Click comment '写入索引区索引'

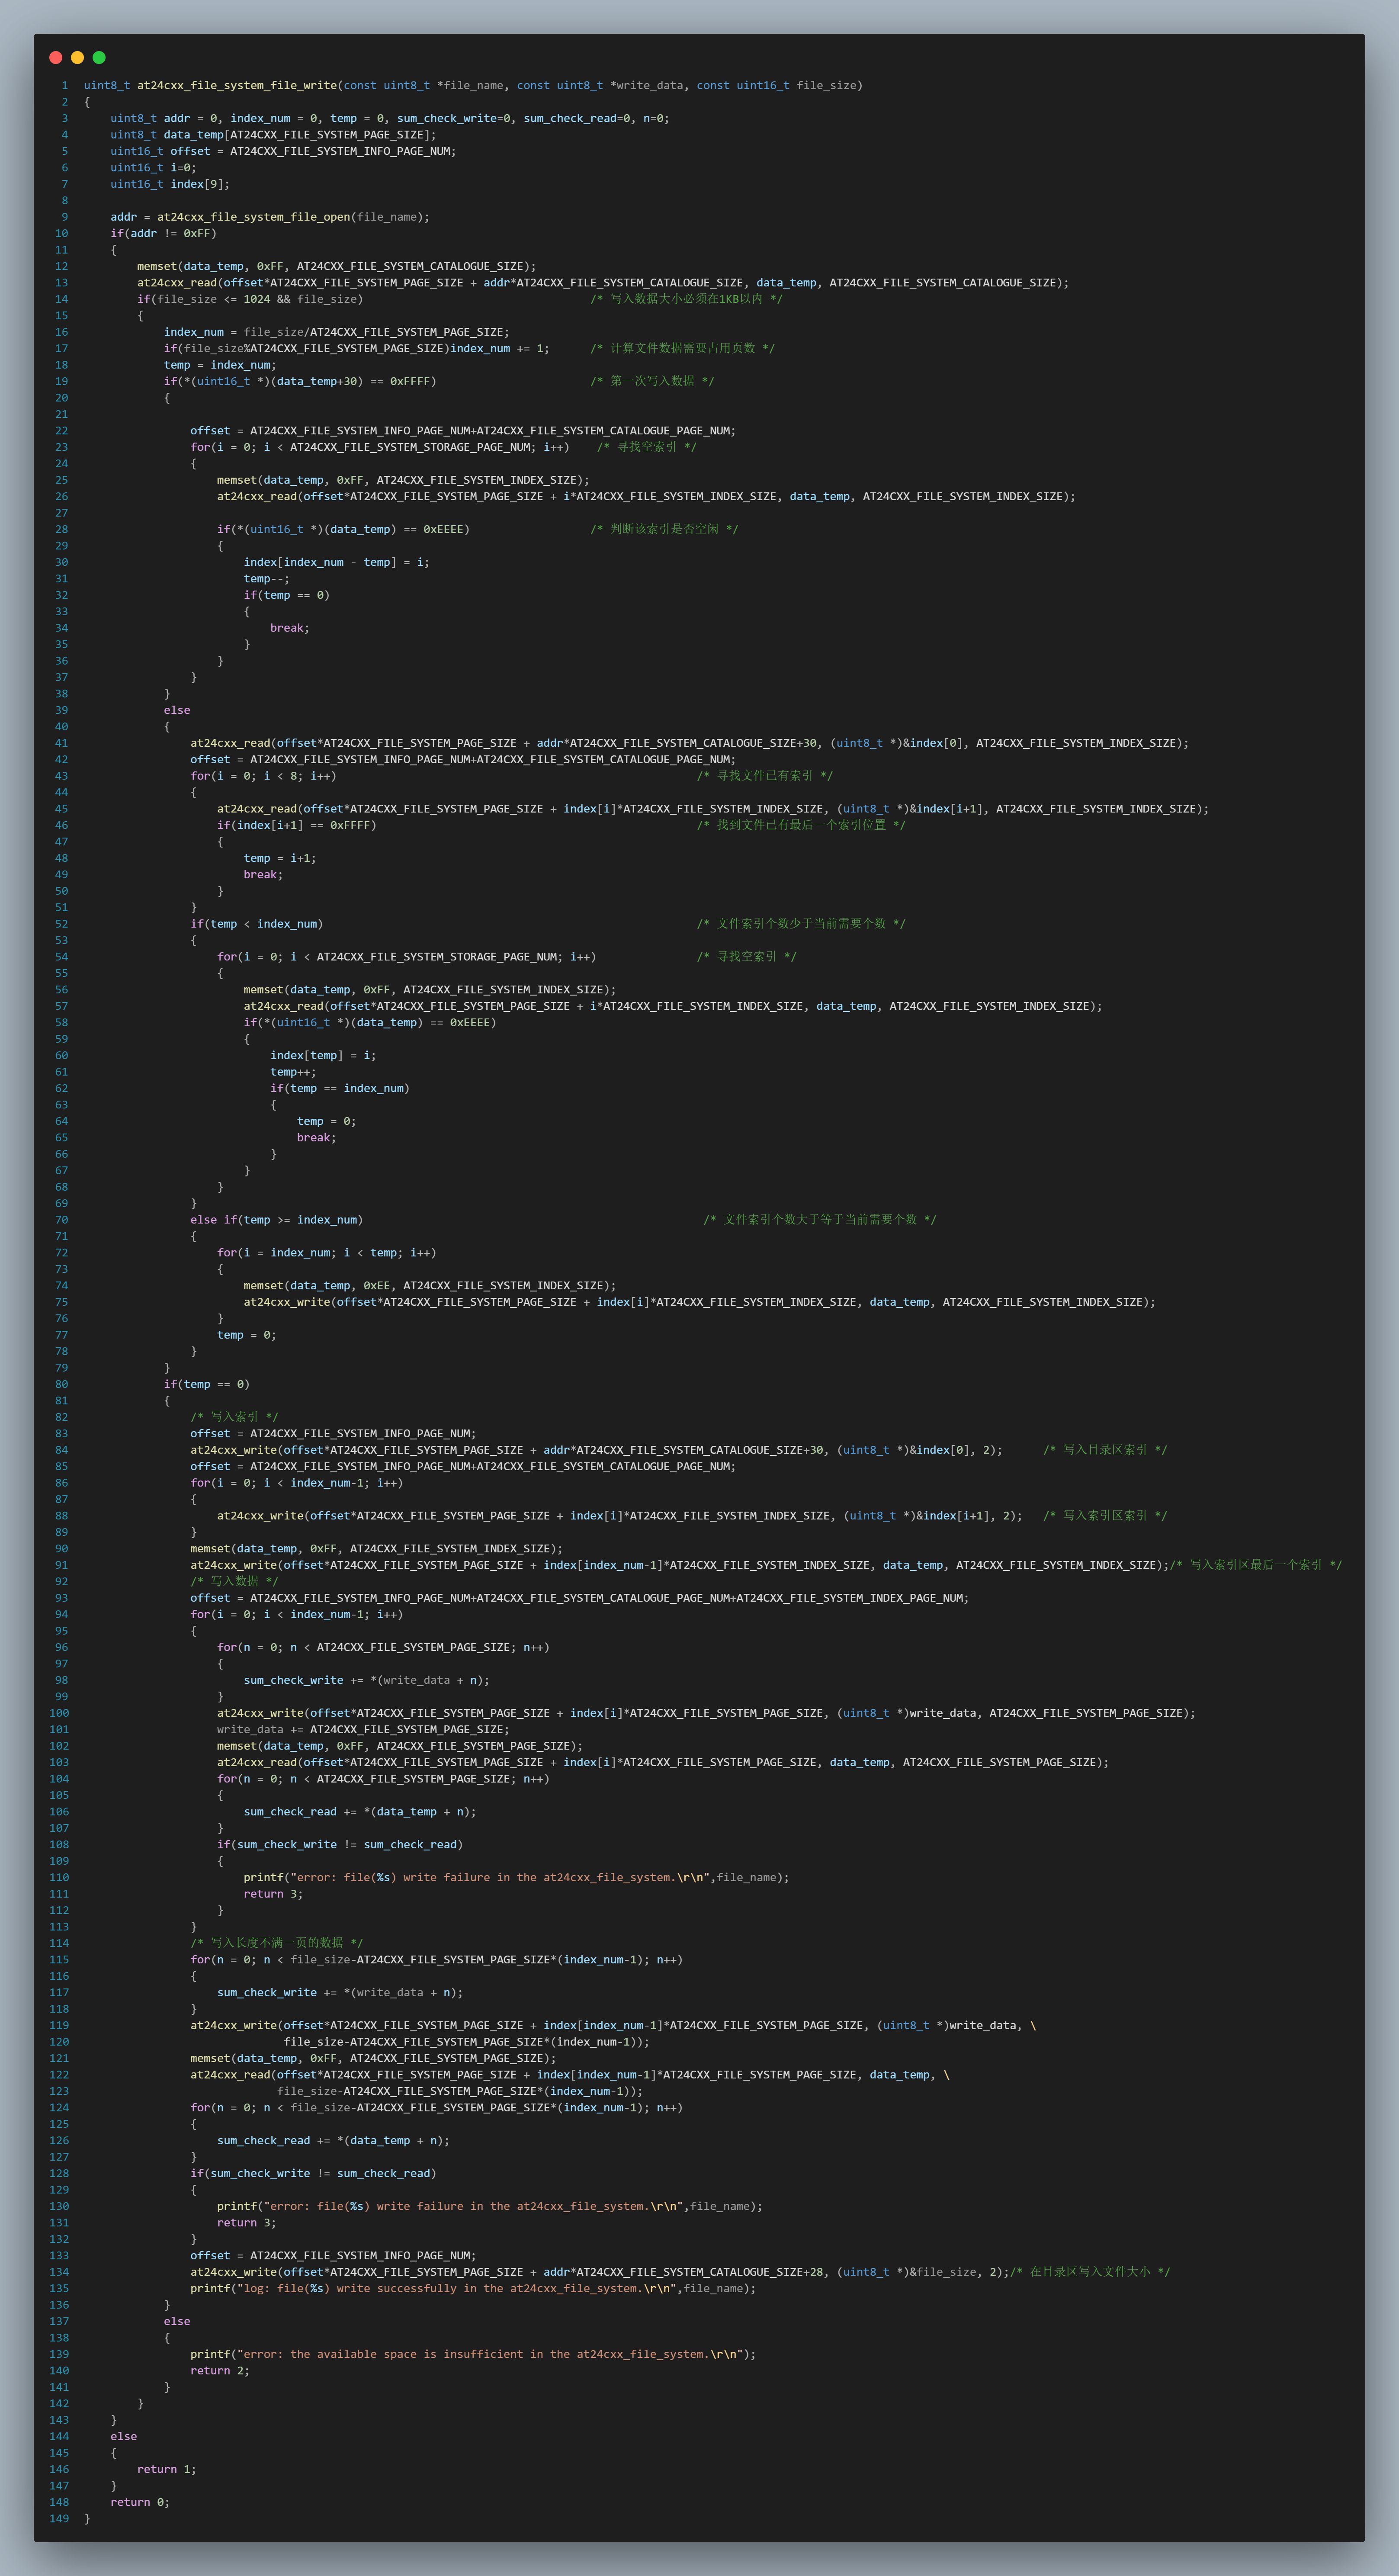point(1105,1516)
